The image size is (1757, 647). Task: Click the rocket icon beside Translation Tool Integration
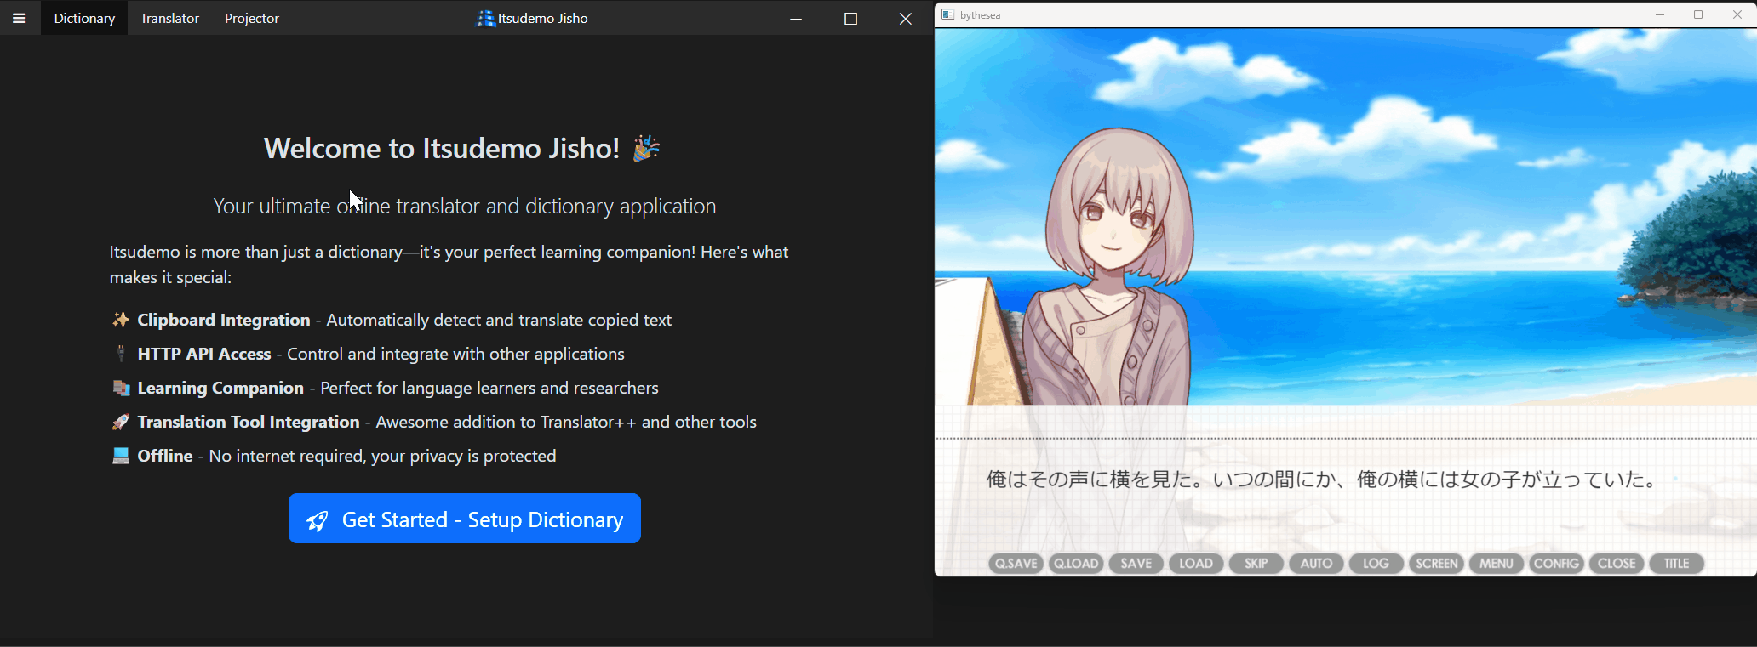click(121, 422)
